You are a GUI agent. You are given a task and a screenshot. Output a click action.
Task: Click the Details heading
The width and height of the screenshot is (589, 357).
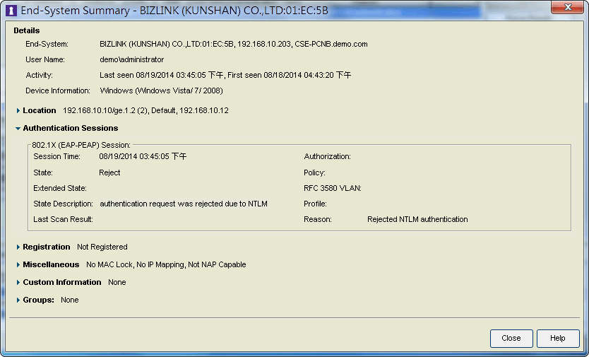click(x=27, y=30)
